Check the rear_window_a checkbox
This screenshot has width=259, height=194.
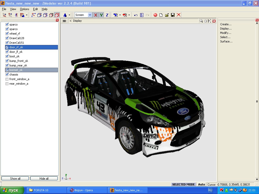7,84
